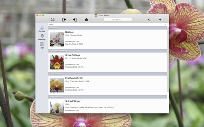
Task: Click the Supersuk 'Eureka' parentage text
Action: pyautogui.click(x=90, y=107)
